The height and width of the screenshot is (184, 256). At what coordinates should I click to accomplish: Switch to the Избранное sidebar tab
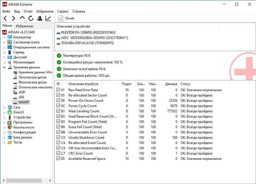[24, 26]
